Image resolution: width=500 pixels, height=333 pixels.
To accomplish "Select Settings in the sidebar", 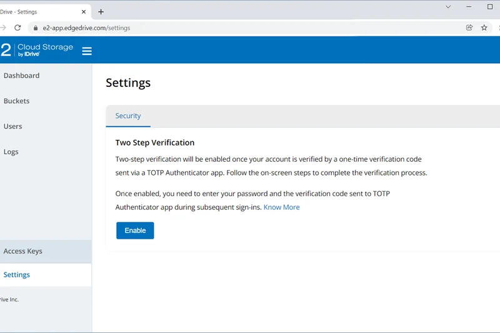I will (16, 275).
